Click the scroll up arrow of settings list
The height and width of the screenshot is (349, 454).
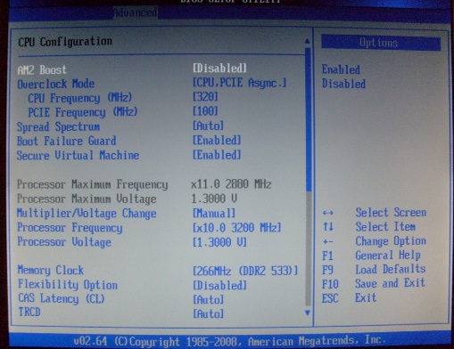308,41
